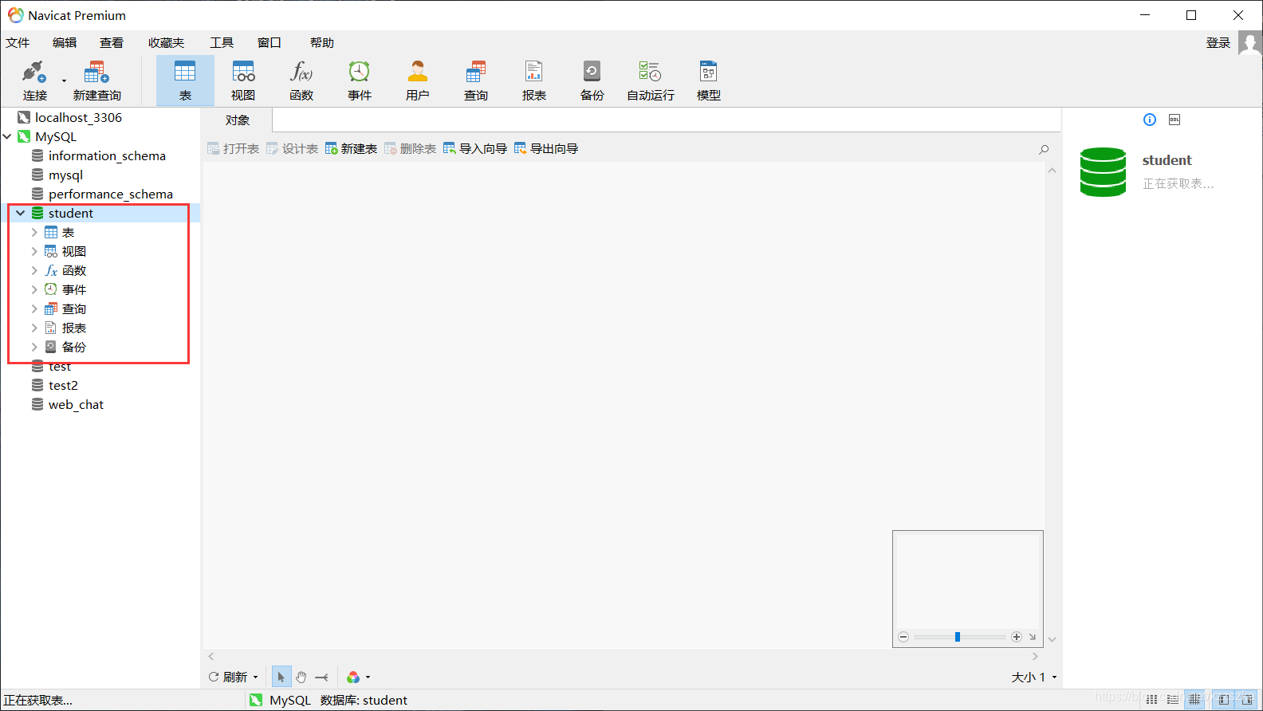The height and width of the screenshot is (711, 1263).
Task: Click the zoom in plus button
Action: pyautogui.click(x=1017, y=637)
